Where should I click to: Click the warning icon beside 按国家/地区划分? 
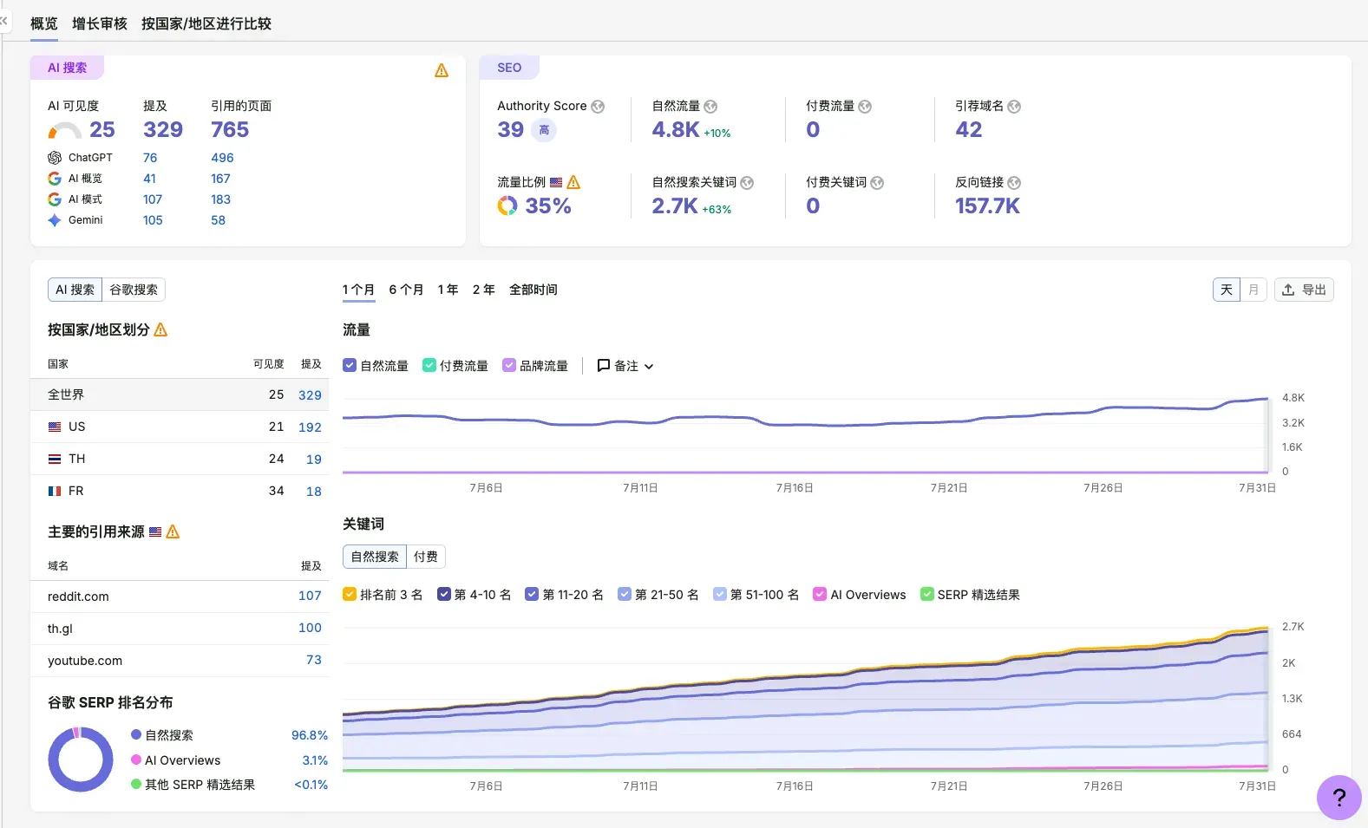[x=160, y=329]
